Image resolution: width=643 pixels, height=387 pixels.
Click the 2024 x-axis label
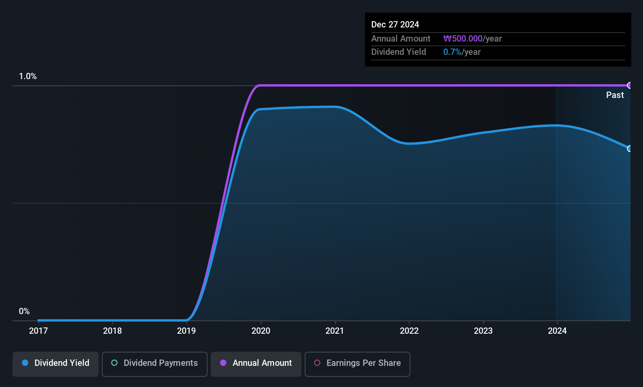point(557,331)
